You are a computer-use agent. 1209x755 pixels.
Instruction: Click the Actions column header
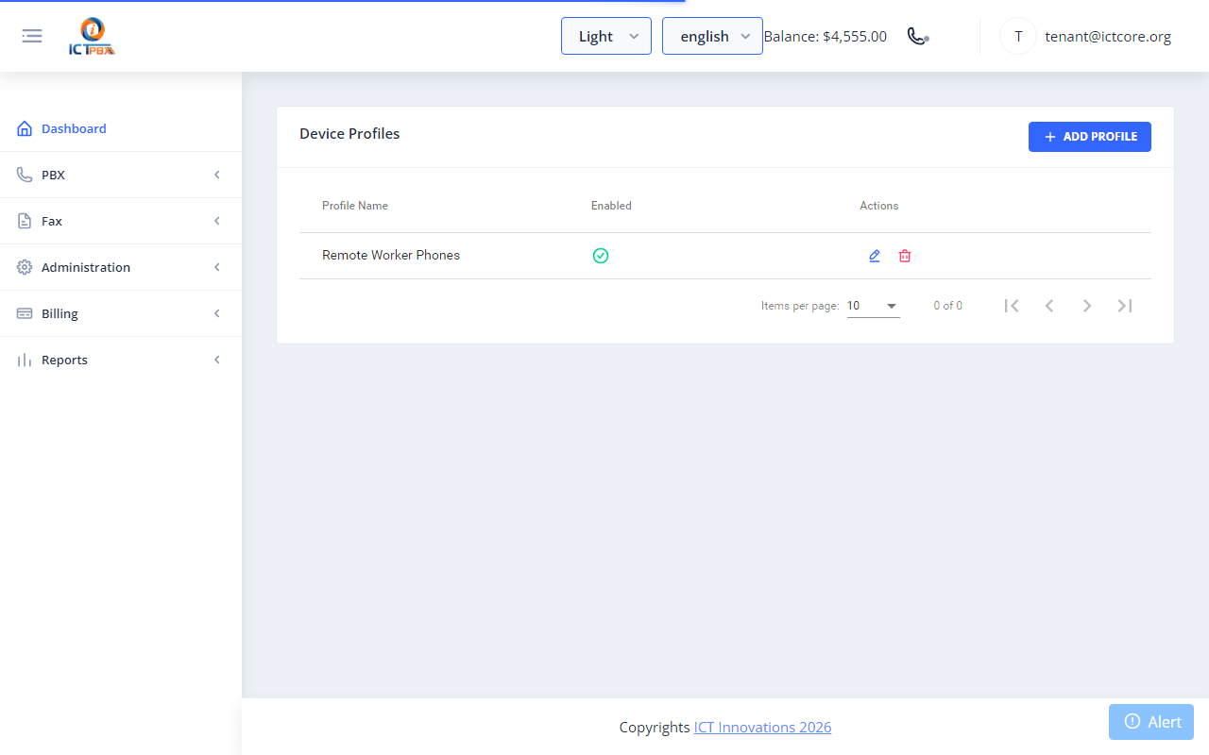click(x=879, y=206)
